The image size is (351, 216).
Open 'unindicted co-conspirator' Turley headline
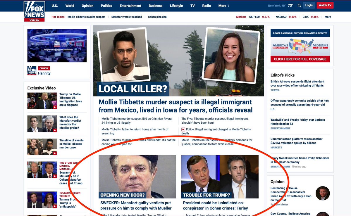coord(215,205)
